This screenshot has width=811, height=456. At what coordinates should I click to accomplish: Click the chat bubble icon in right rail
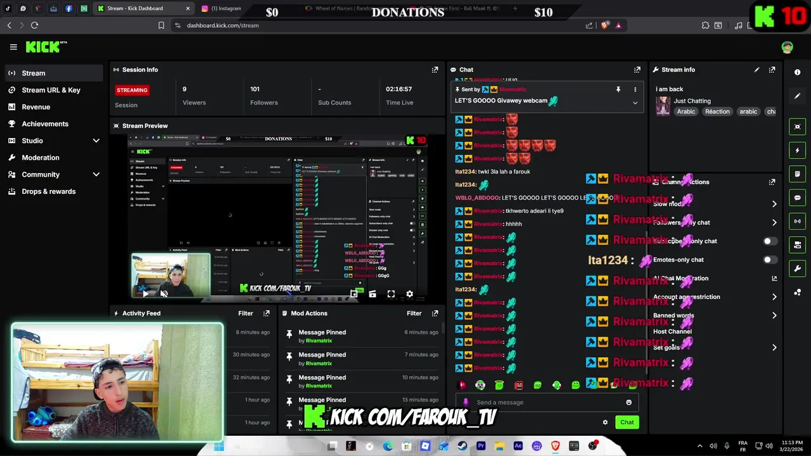(x=797, y=198)
